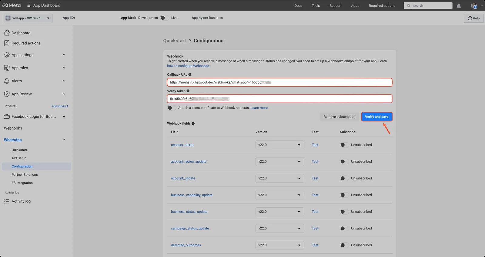Open version dropdown for account_alerts

point(279,145)
